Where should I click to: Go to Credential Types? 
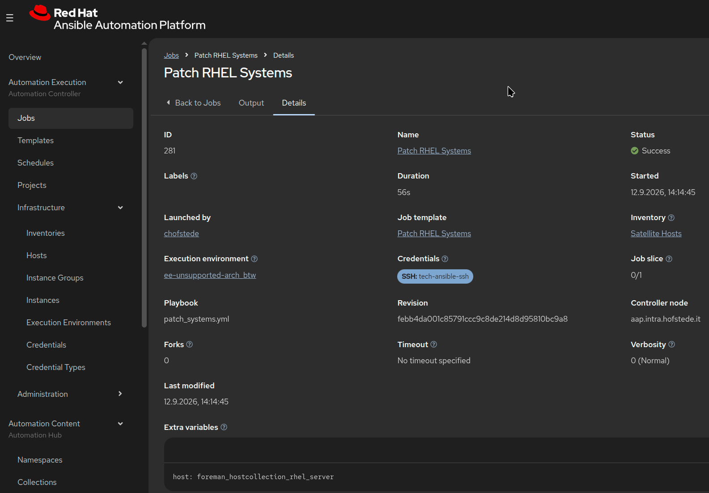click(x=55, y=367)
